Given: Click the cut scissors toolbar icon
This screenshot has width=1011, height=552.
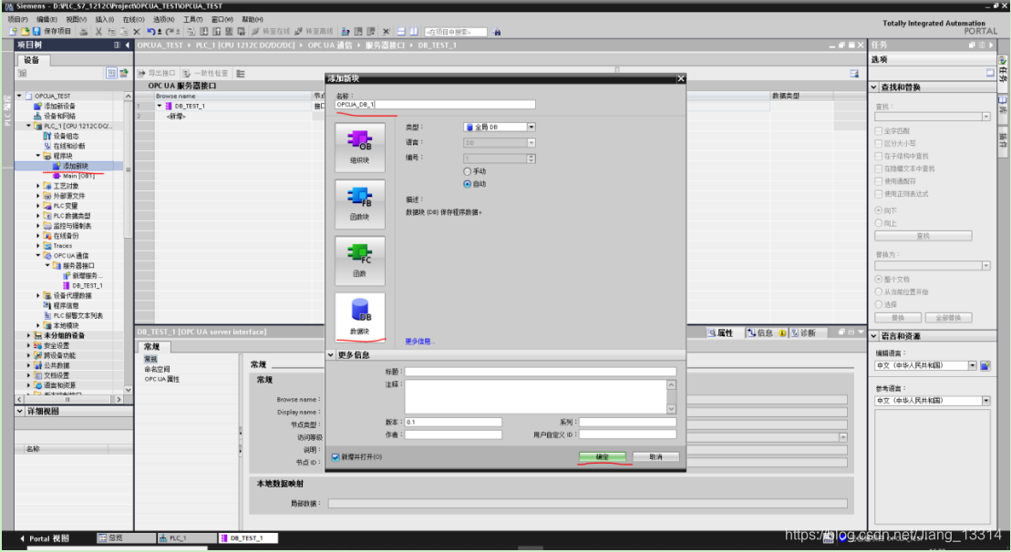Looking at the screenshot, I should pos(98,31).
